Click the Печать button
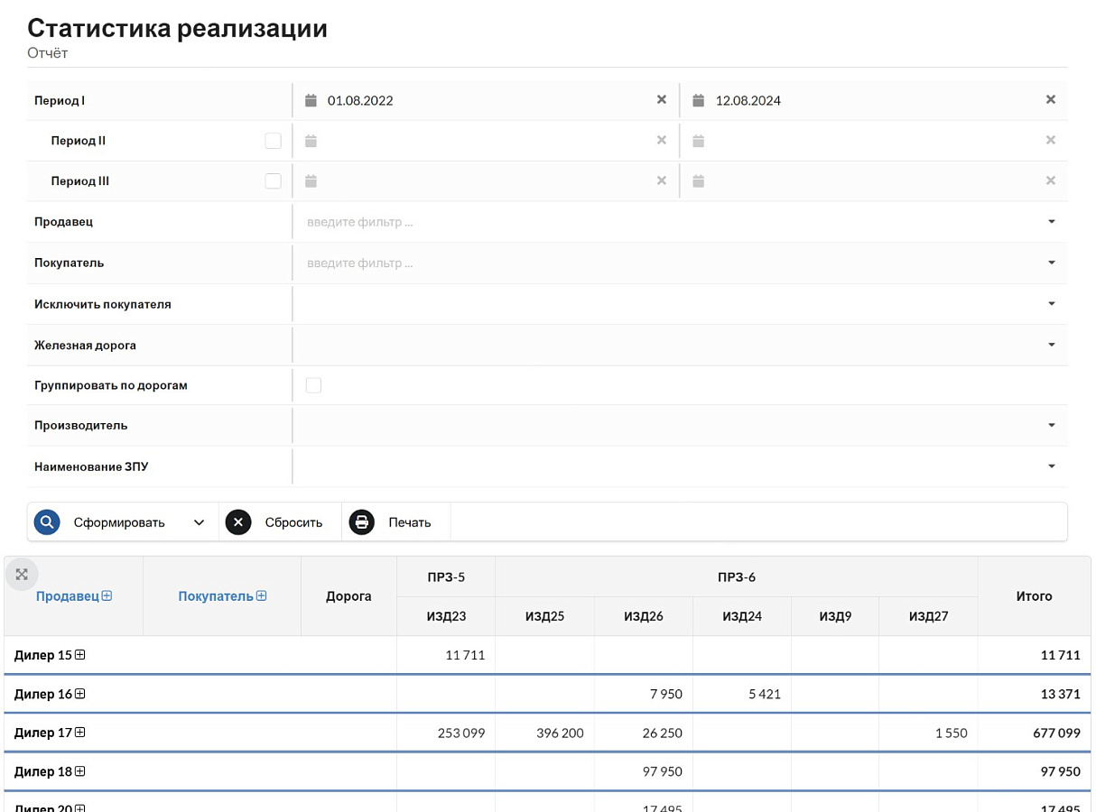1096x812 pixels. coord(396,522)
